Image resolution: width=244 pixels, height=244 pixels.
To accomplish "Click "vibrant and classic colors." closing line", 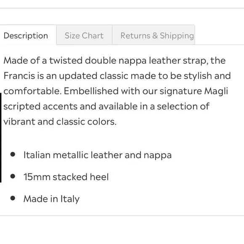I will [x=60, y=122].
